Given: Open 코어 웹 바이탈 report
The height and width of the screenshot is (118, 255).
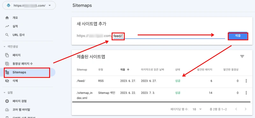Looking at the screenshot, I should coord(21,110).
